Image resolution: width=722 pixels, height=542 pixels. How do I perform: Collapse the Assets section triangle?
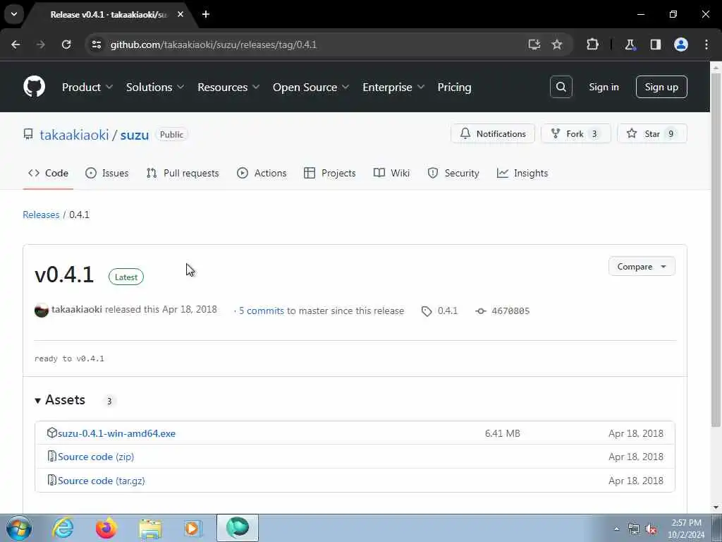(38, 401)
